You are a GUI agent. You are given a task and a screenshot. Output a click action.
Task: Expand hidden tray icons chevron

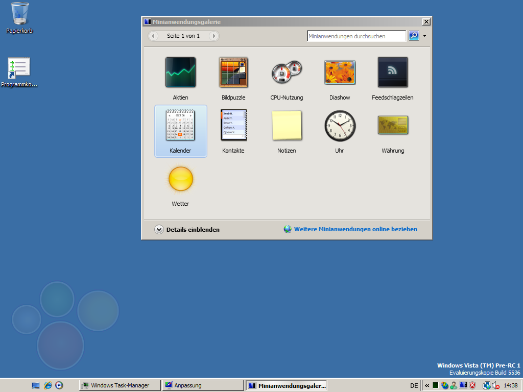[427, 386]
